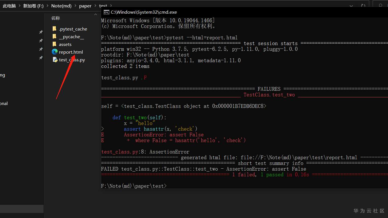Click the FAILURES heading in the terminal
Screen dimensions: 388x218
pyautogui.click(x=269, y=89)
